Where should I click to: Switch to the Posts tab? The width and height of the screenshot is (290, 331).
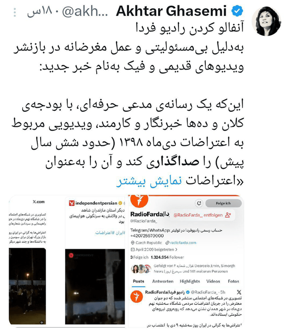coord(139,281)
